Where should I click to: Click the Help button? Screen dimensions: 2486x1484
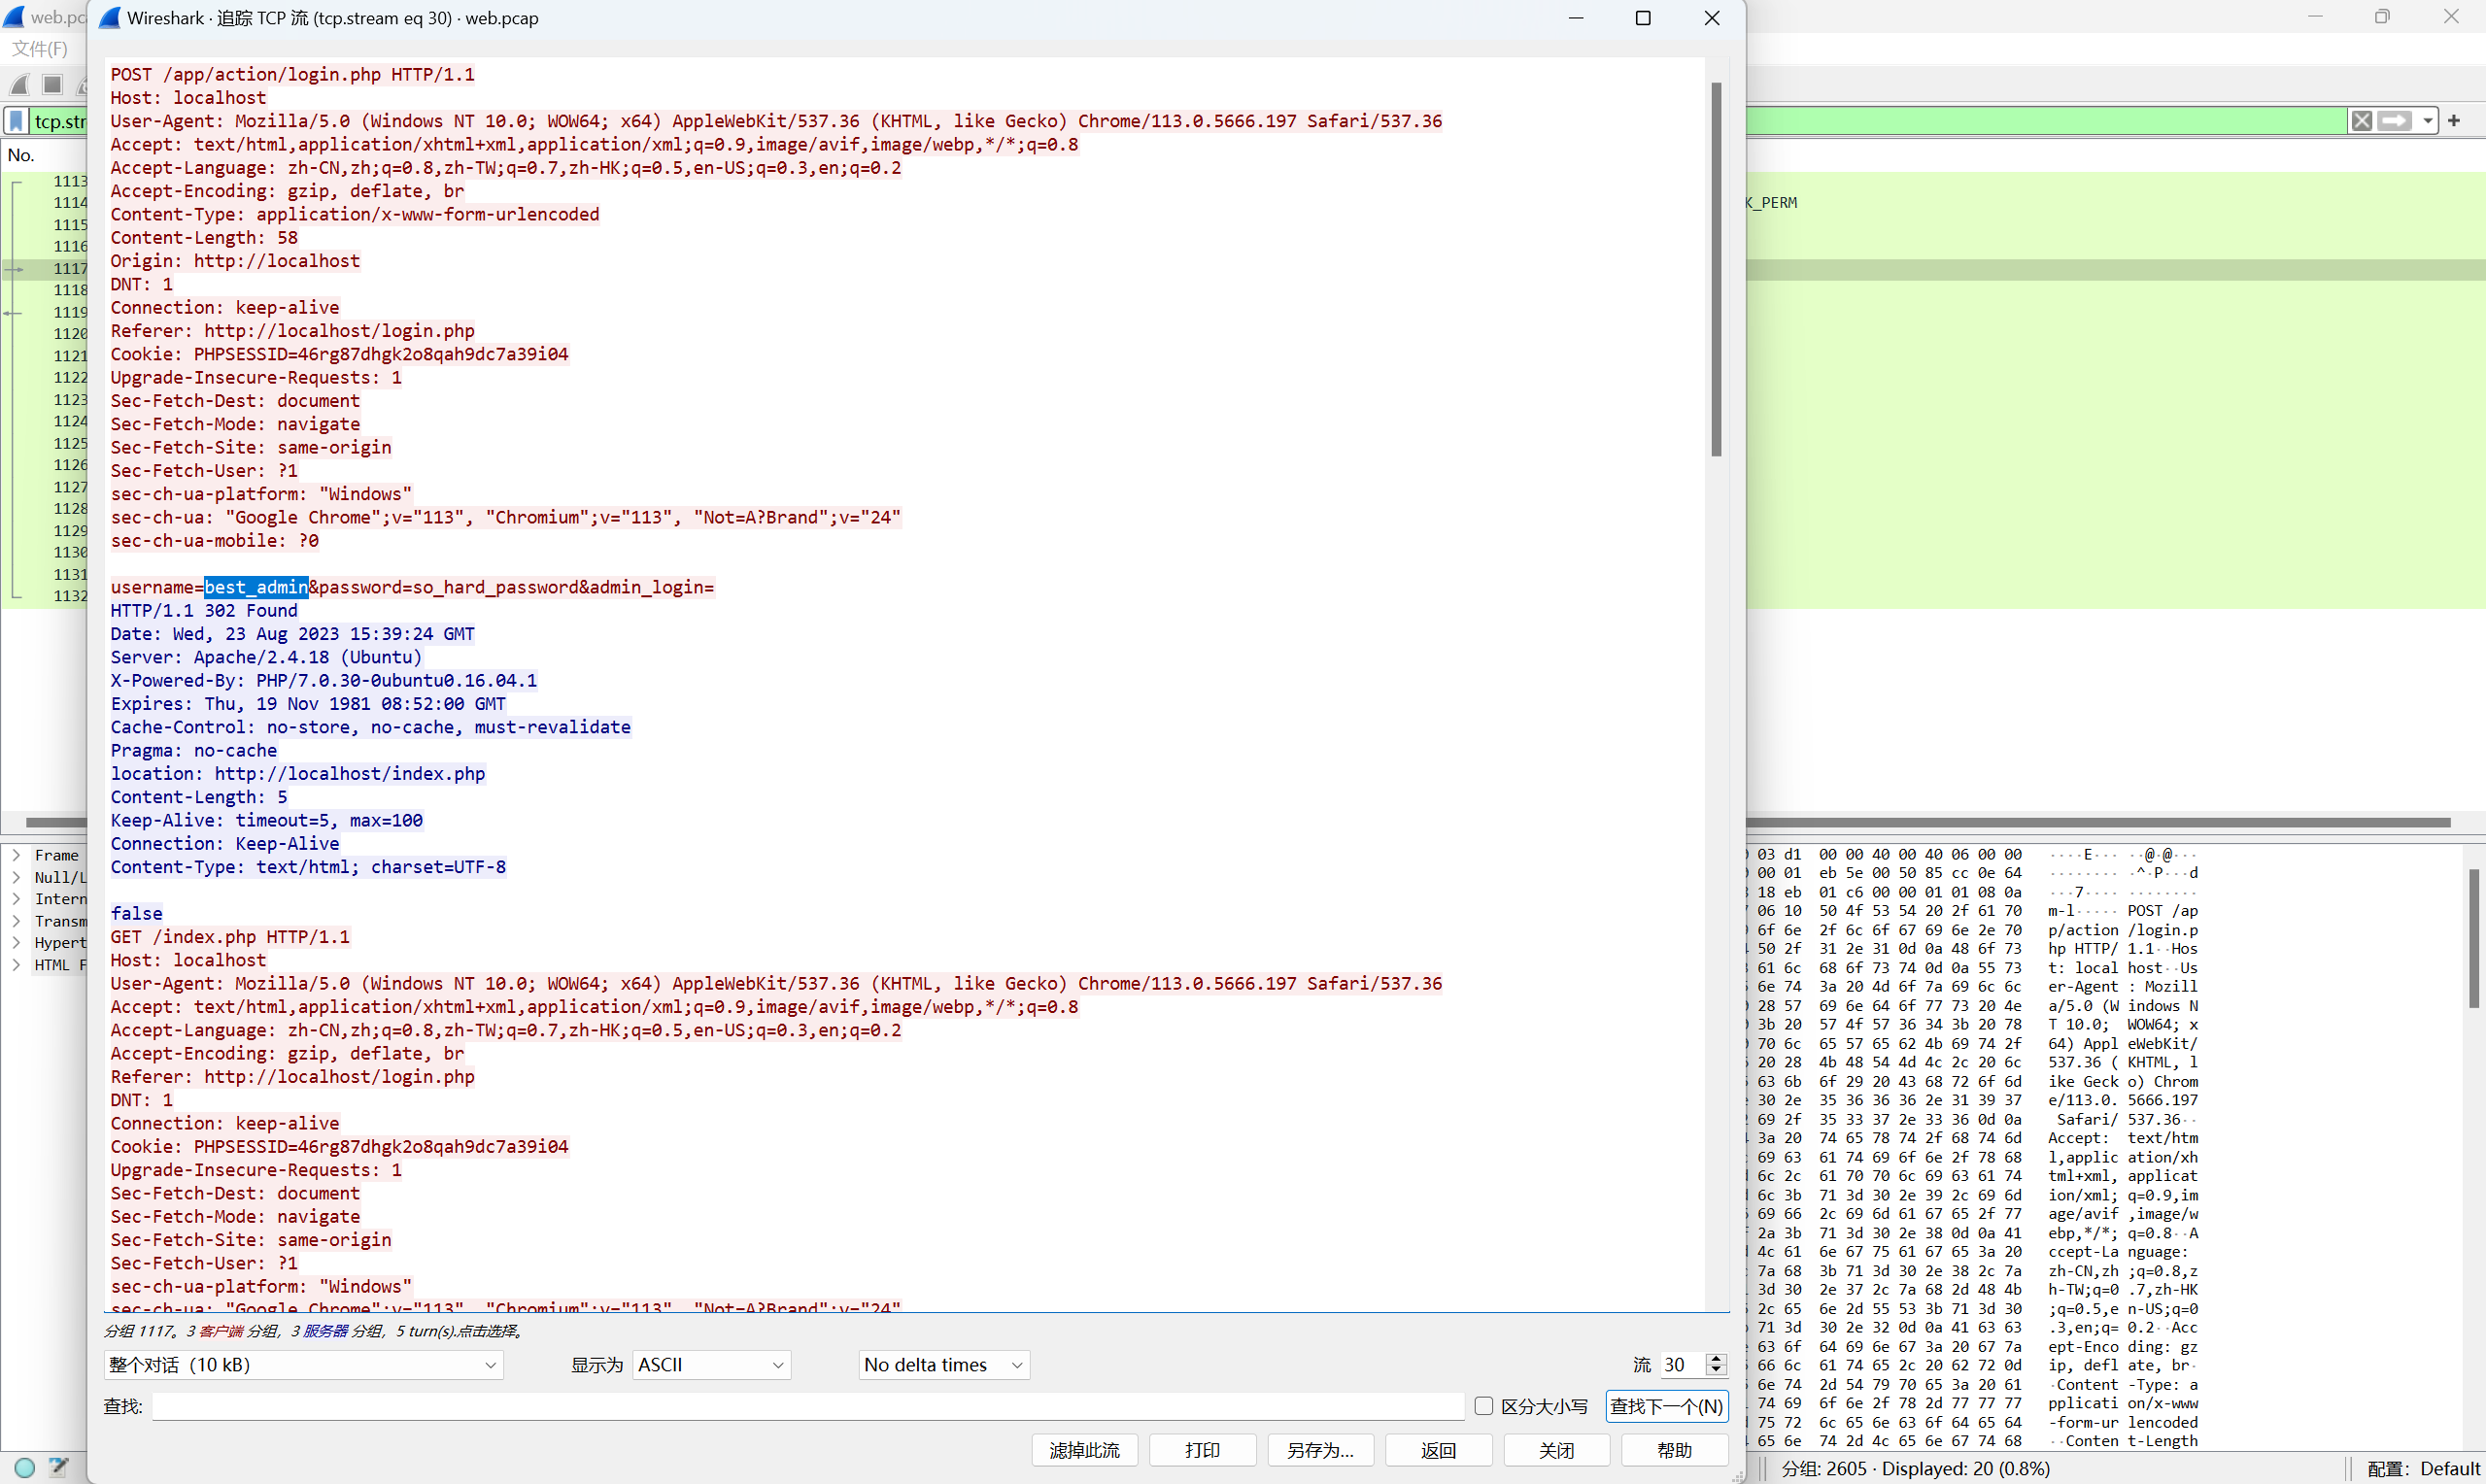[1674, 1450]
